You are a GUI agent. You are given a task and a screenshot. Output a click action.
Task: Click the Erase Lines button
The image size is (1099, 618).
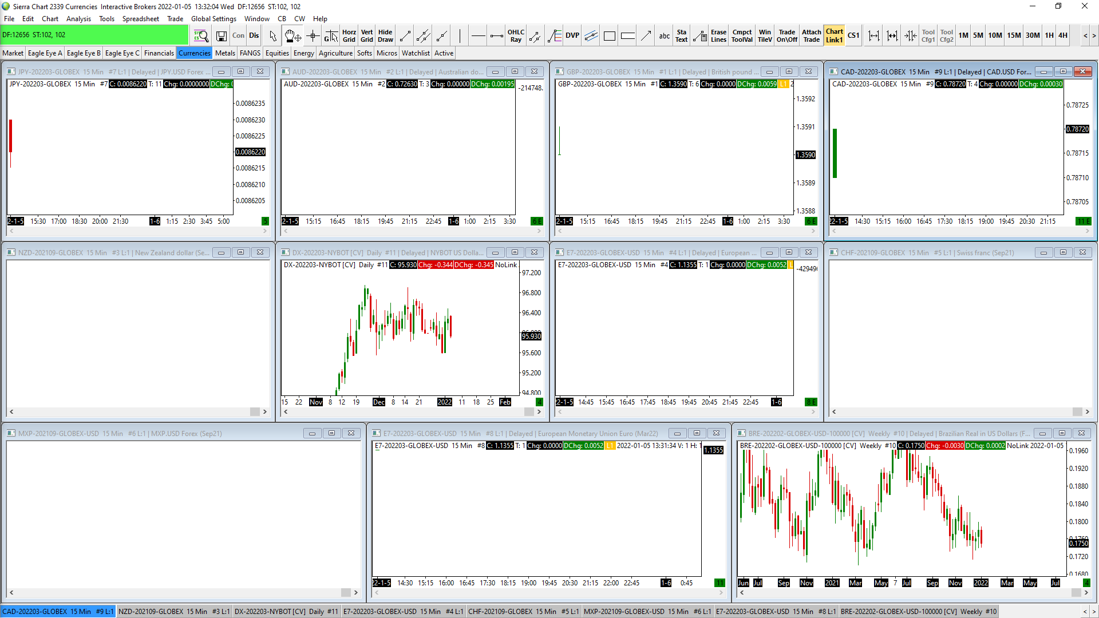718,35
